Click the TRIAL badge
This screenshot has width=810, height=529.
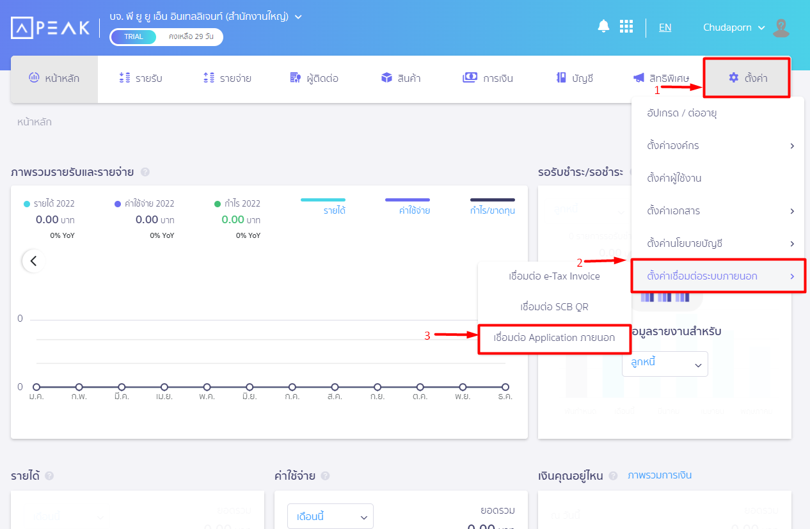tap(134, 37)
